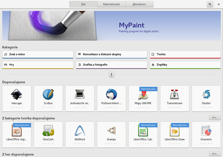Click the speech bubble icon in Komunikace

pyautogui.click(x=79, y=54)
